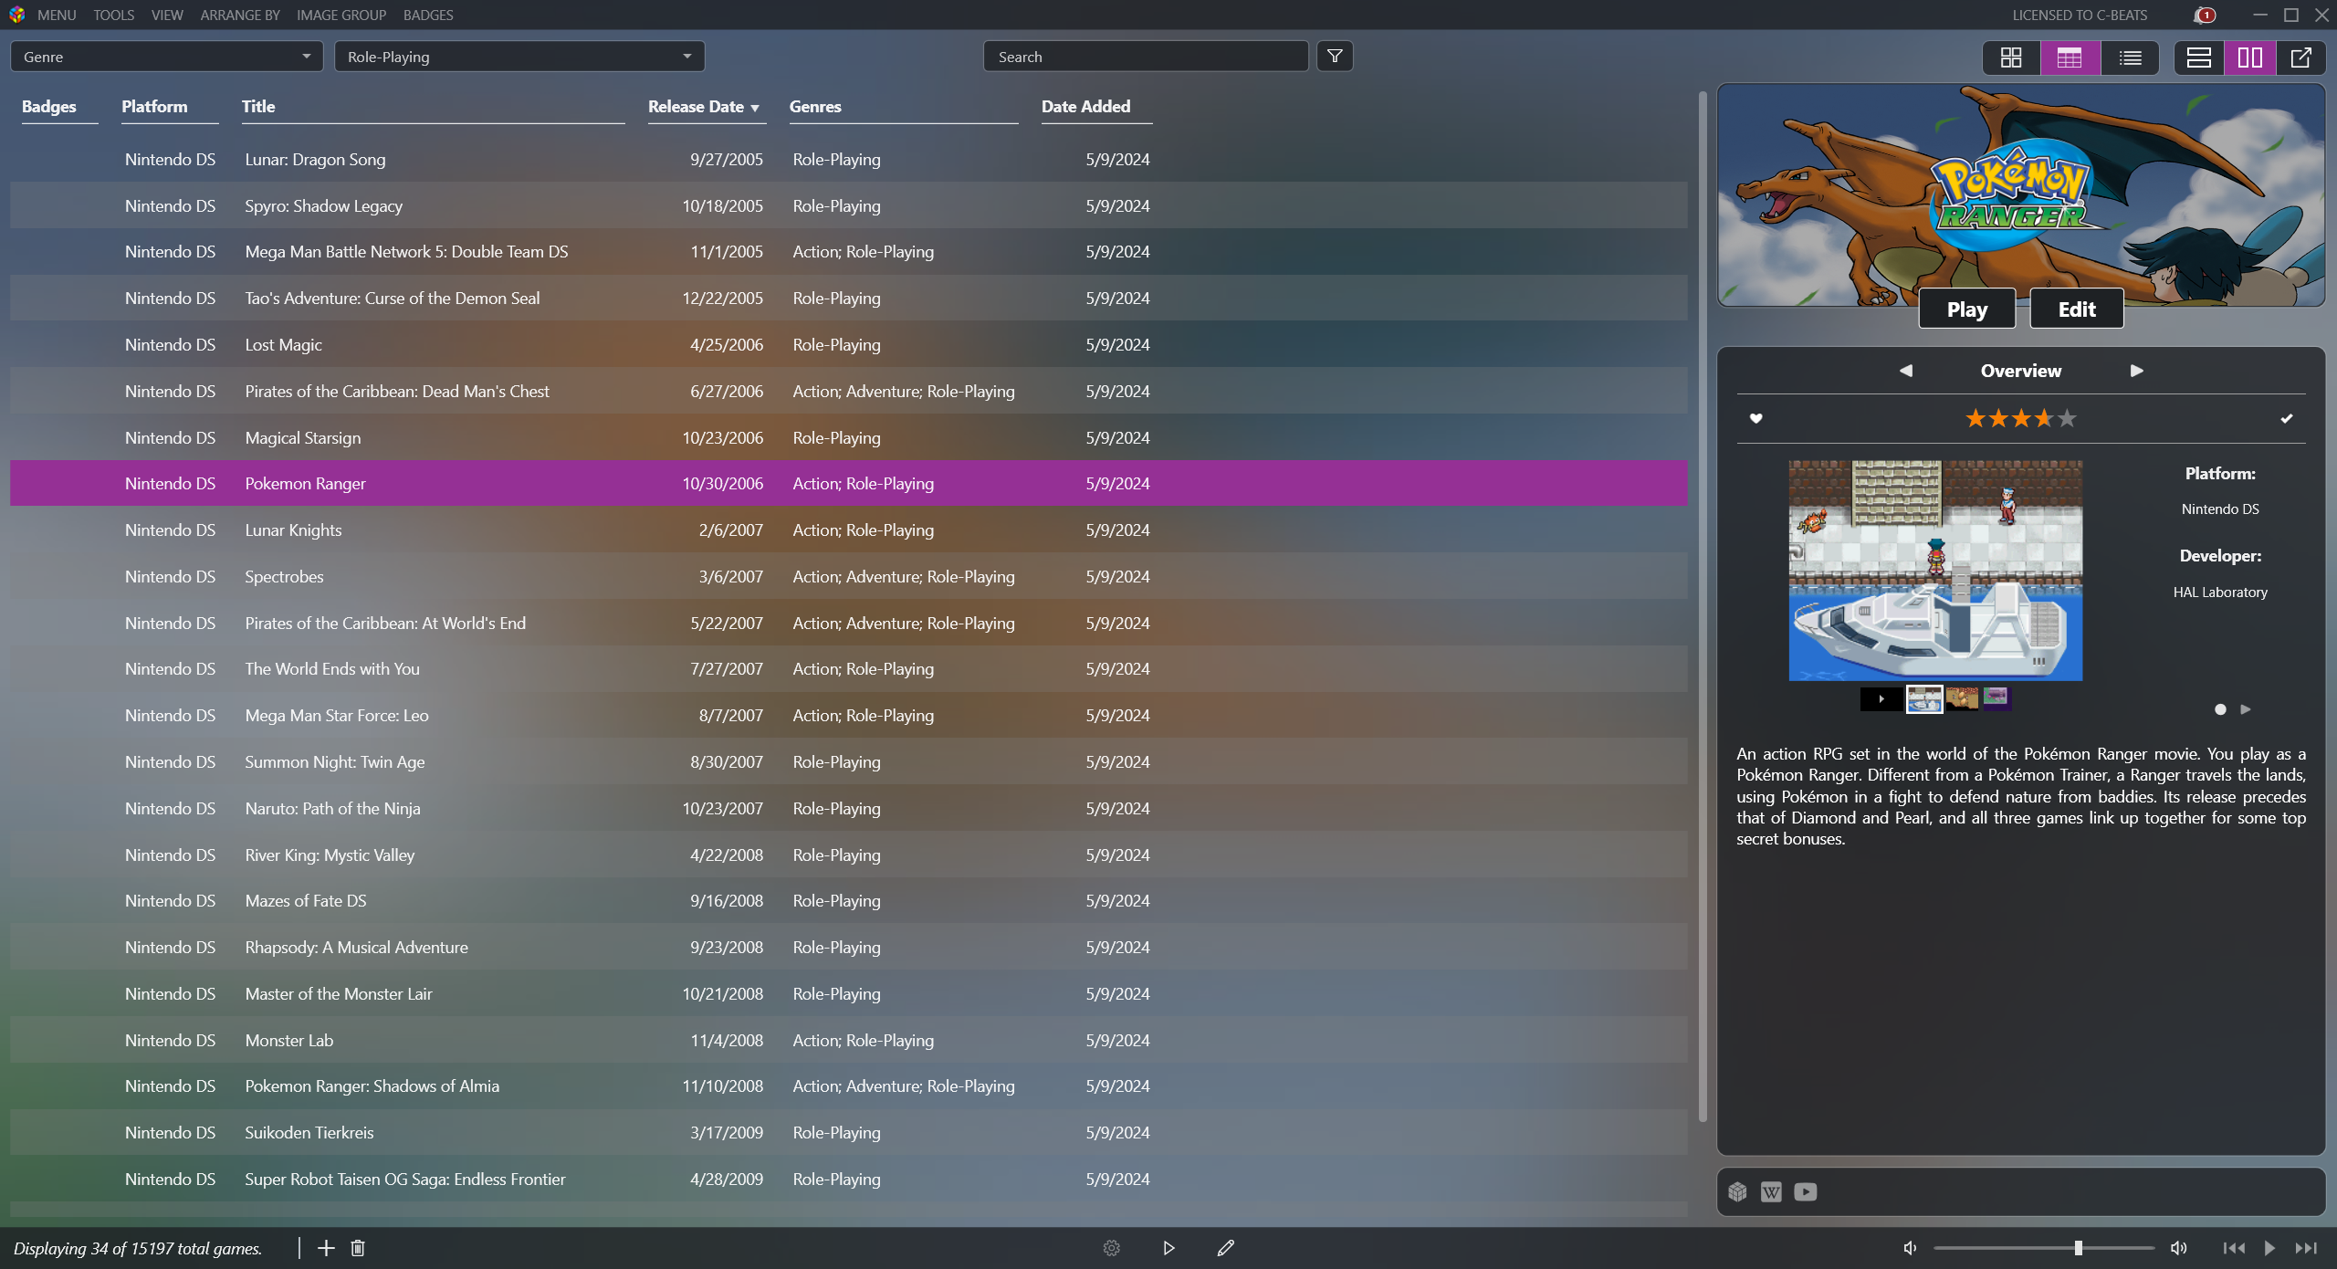Choose the side-by-side columns layout icon
This screenshot has width=2337, height=1269.
click(x=2250, y=58)
